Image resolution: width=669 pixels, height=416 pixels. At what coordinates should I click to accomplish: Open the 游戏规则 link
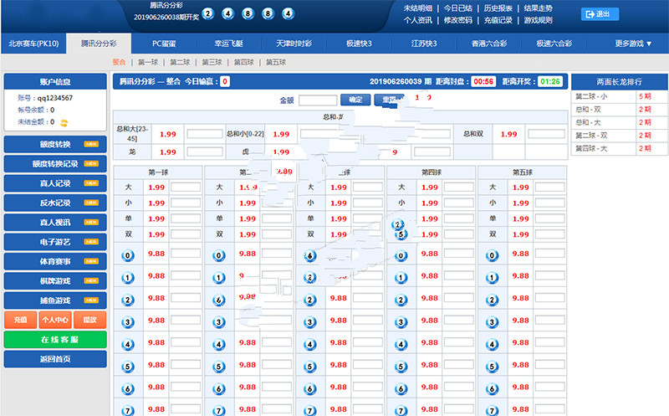pos(538,20)
